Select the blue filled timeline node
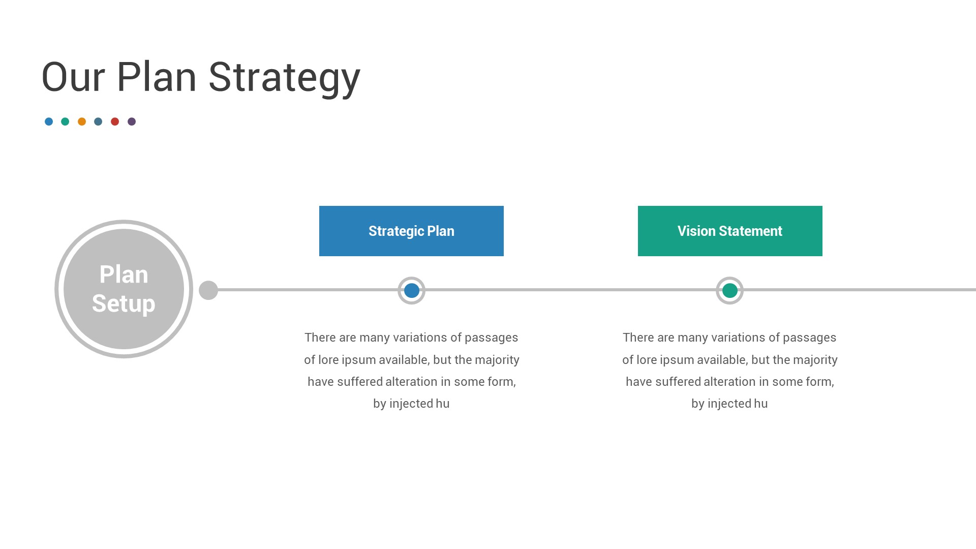 coord(412,290)
